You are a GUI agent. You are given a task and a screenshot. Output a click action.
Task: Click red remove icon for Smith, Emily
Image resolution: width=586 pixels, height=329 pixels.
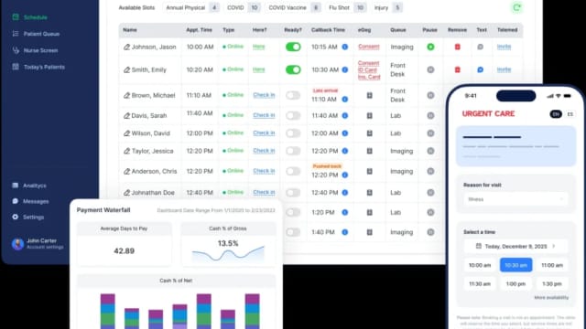point(458,69)
